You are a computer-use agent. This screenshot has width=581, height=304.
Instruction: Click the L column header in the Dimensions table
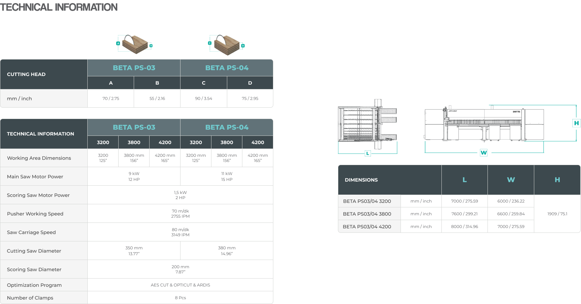(x=464, y=180)
